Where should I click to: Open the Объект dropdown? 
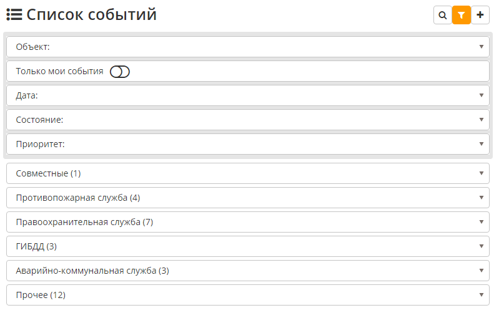247,47
